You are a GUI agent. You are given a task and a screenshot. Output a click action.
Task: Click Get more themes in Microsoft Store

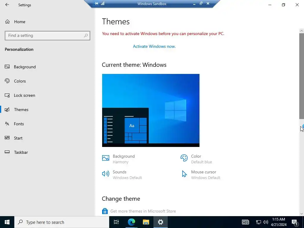pos(143,211)
